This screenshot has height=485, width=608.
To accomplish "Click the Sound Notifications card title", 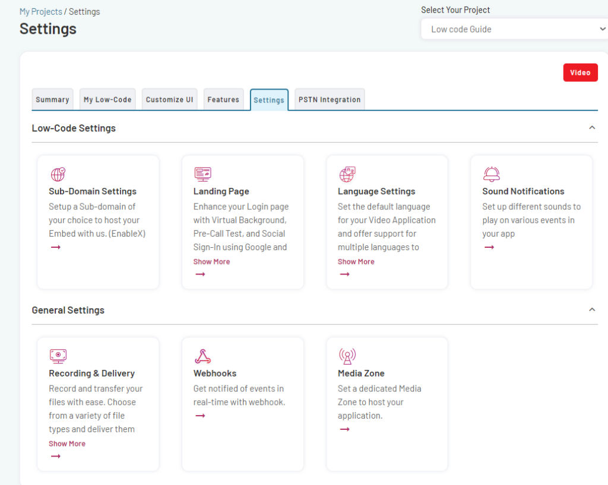I will click(x=523, y=191).
